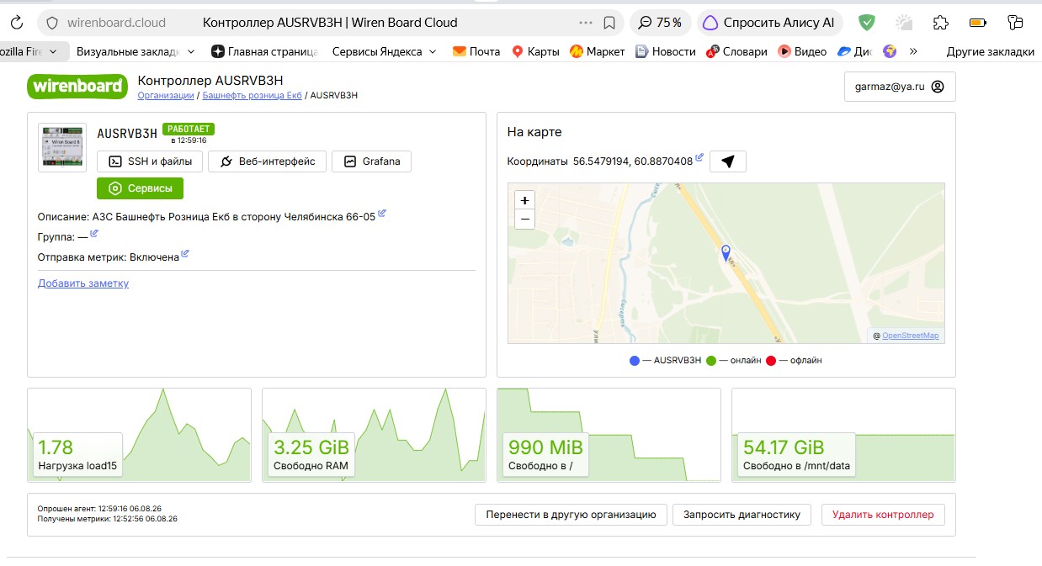This screenshot has height=566, width=1042.
Task: Zoom out on the map
Action: [x=524, y=220]
